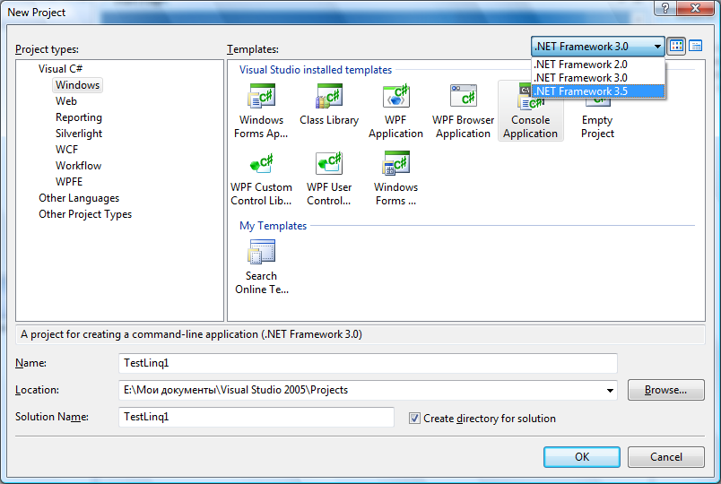Select the WCF project type node
This screenshot has width=721, height=484.
click(66, 150)
